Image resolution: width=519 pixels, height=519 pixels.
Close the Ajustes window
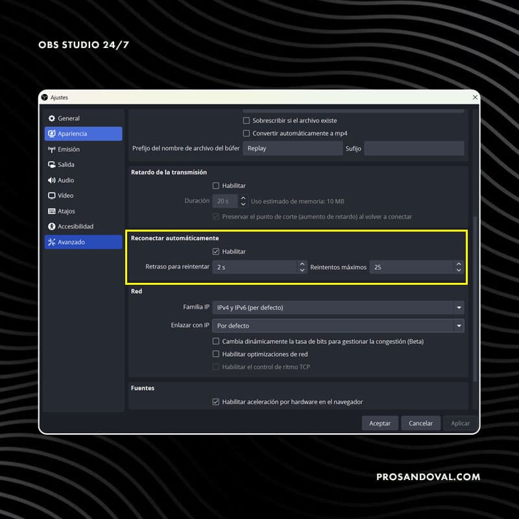pyautogui.click(x=475, y=97)
